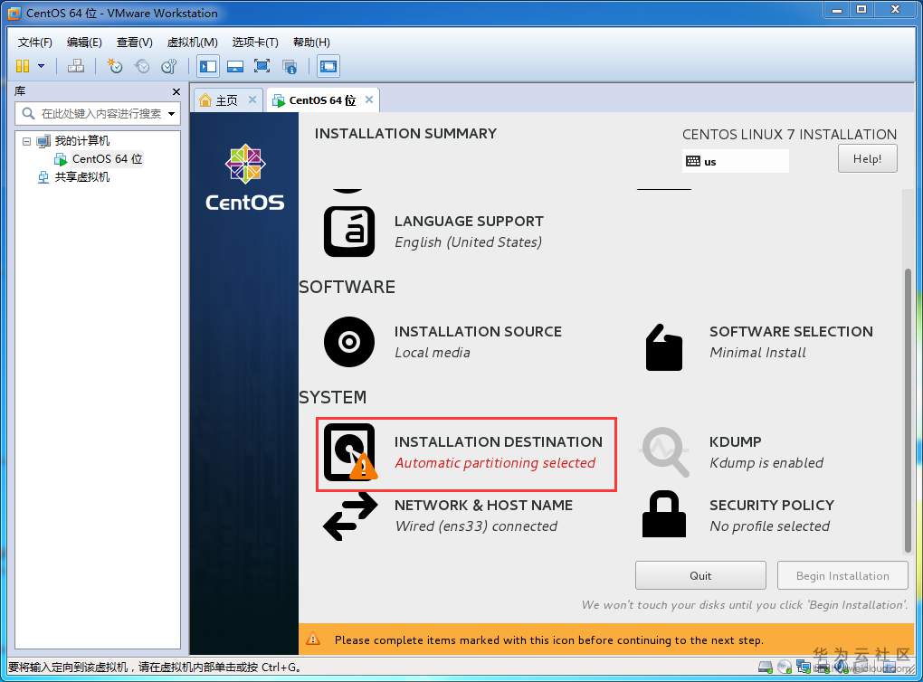Switch to Unity mode icon
The image size is (923, 682).
tap(289, 66)
